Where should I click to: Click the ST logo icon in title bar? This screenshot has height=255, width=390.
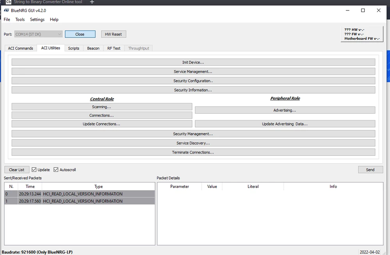pyautogui.click(x=7, y=11)
